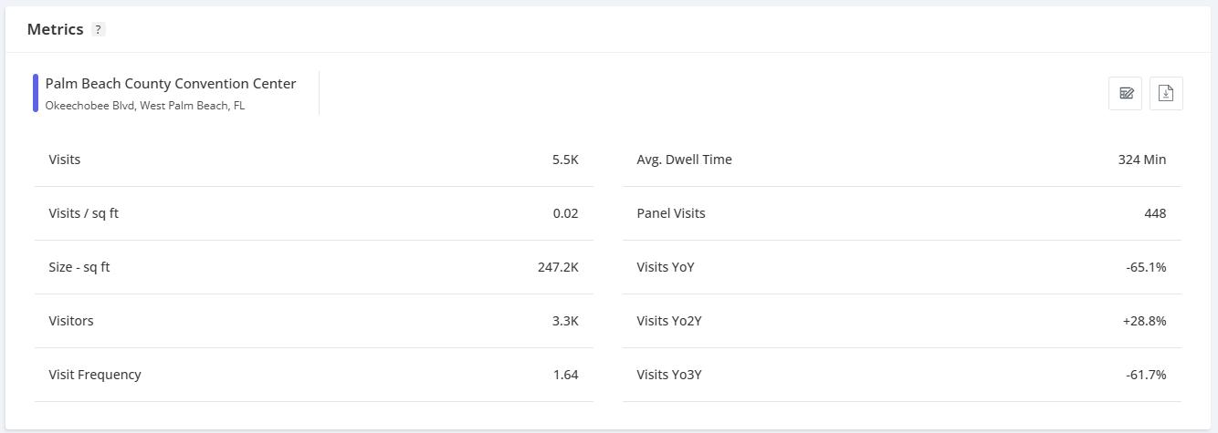Select the Avg. Dwell Time label
This screenshot has width=1218, height=433.
pyautogui.click(x=684, y=160)
